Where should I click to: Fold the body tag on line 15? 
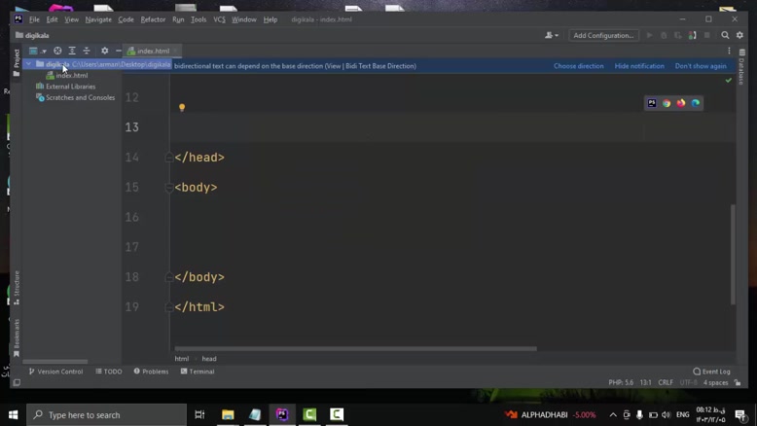168,188
